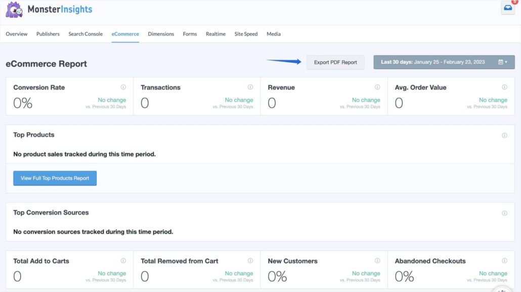The height and width of the screenshot is (292, 521).
Task: Click View Full Top Products Report
Action: [55, 178]
